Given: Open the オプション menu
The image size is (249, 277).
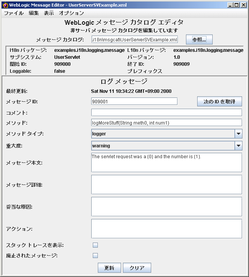Looking at the screenshot, I should point(72,13).
